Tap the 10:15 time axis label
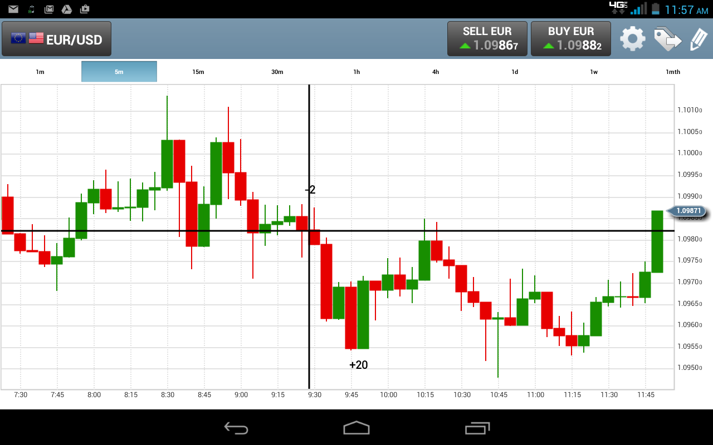The height and width of the screenshot is (445, 713). tap(426, 395)
